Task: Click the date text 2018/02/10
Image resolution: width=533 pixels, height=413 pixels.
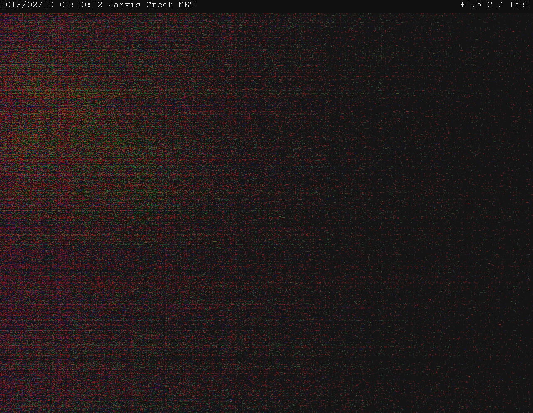Action: pos(27,5)
